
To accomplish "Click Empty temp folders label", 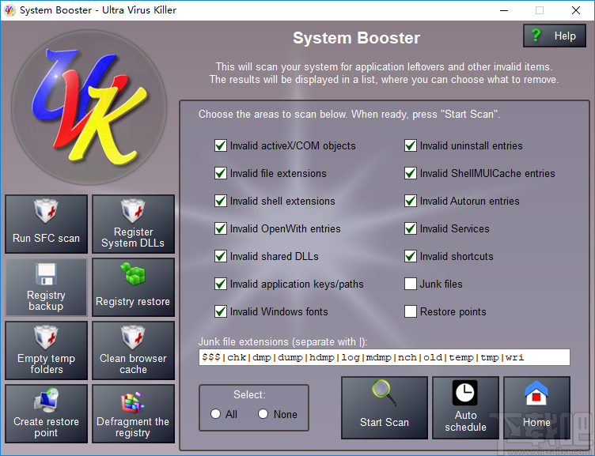I will [47, 364].
